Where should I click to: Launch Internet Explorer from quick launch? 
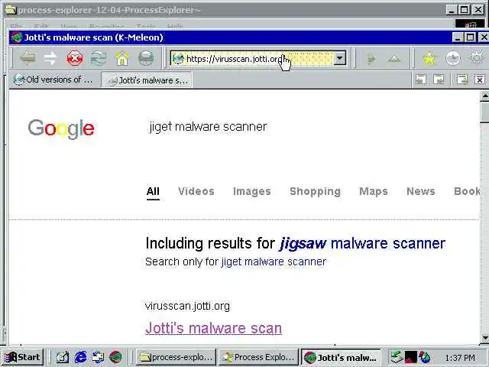(80, 357)
